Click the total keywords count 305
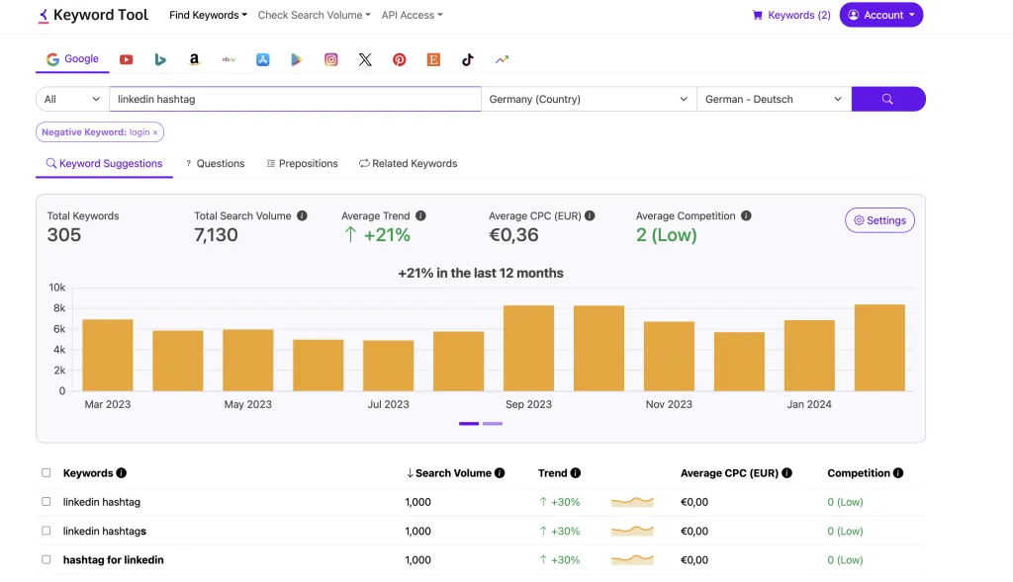The image size is (1013, 582). (x=64, y=235)
